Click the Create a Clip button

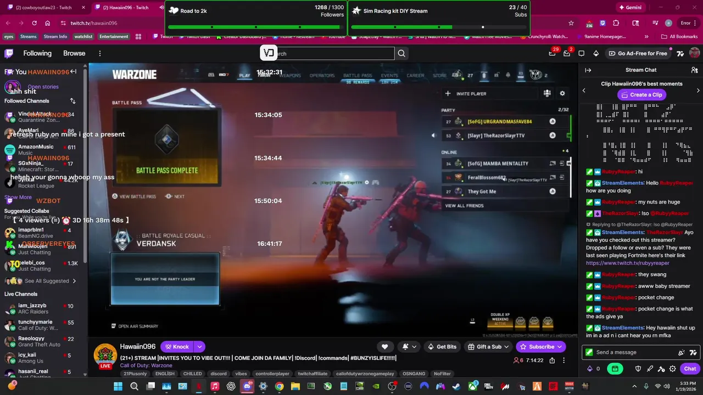[641, 95]
